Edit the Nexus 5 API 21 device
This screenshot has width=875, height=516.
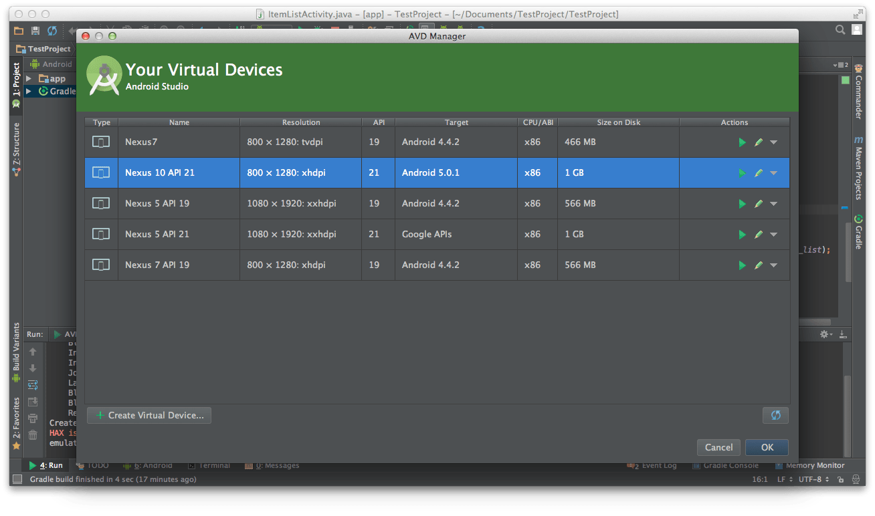click(x=759, y=235)
